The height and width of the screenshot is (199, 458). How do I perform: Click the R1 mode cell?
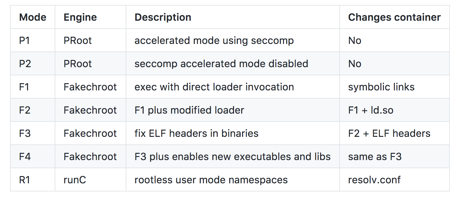point(25,180)
